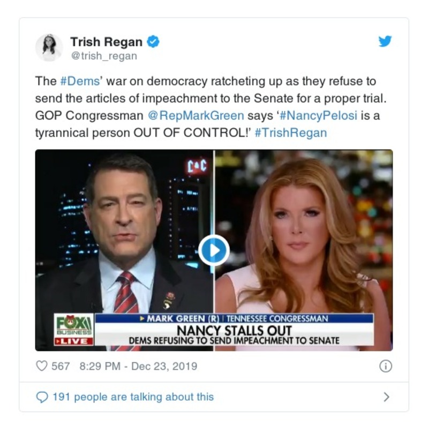Screen dimensions: 428x438
Task: Open the 8:29 PM Dec 23 timestamp
Action: point(139,366)
